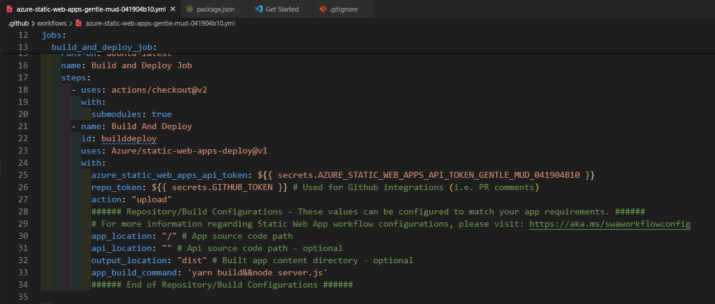Image resolution: width=715 pixels, height=304 pixels.
Task: Click 'Build and Deploy Job' name value
Action: pyautogui.click(x=142, y=66)
